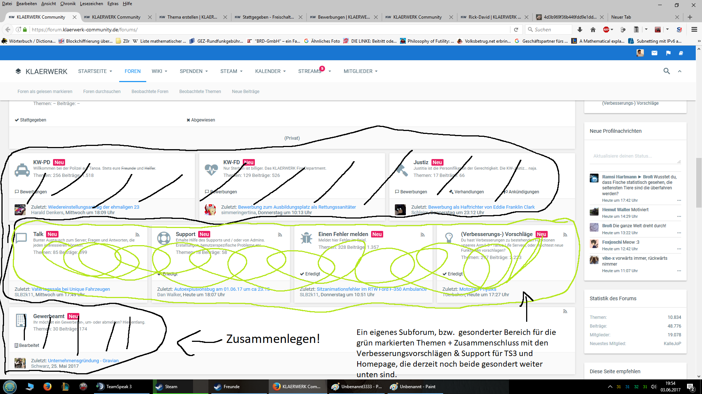This screenshot has height=394, width=702.
Task: Open Firefox hamburger menu
Action: click(694, 30)
